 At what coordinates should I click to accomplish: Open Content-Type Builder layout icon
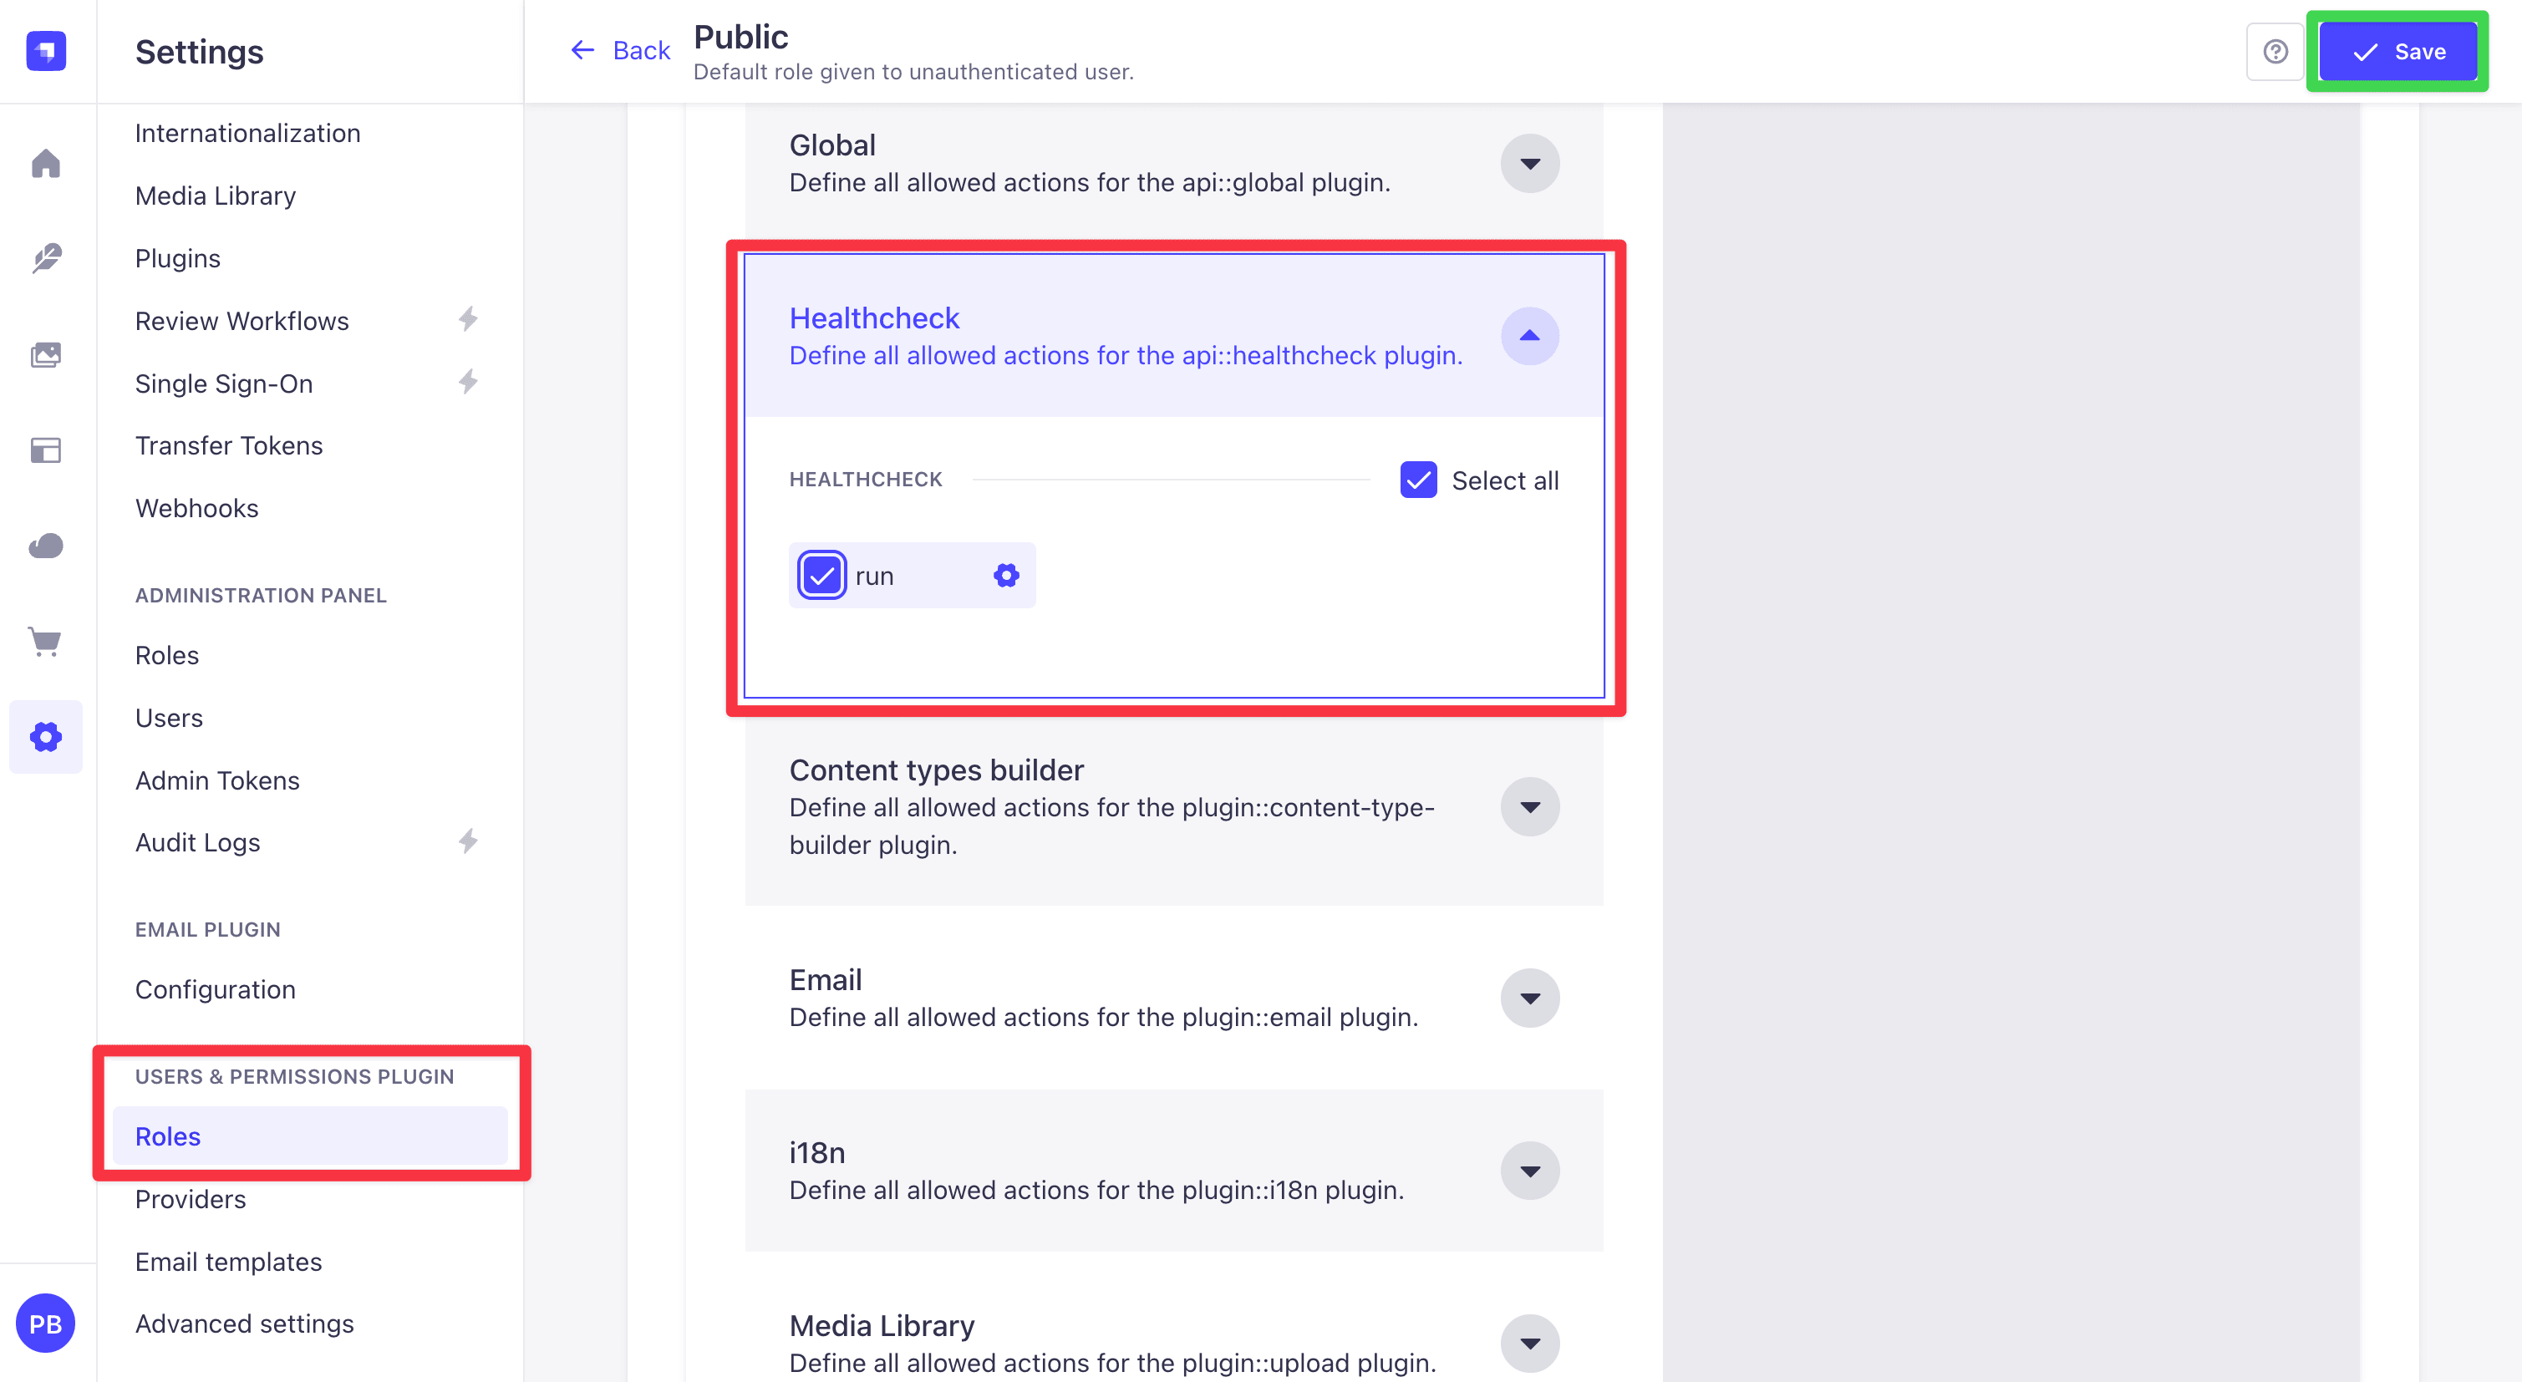(x=46, y=450)
